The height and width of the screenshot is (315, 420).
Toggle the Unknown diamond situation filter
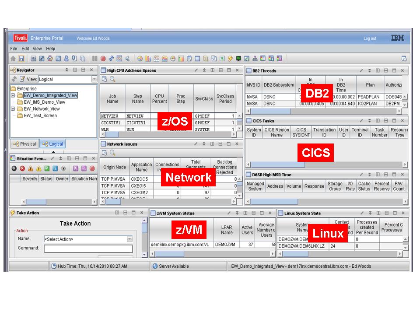[x=63, y=168]
